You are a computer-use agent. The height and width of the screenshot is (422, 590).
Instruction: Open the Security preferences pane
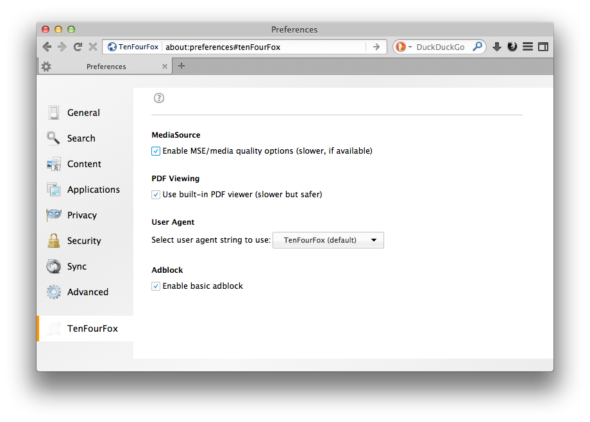click(x=85, y=241)
